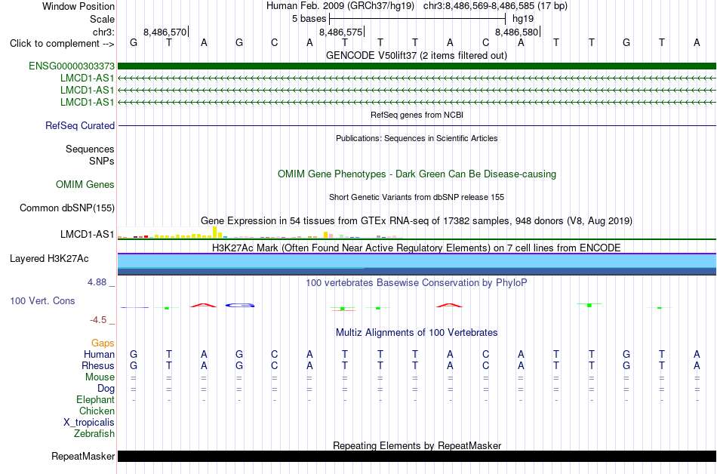The height and width of the screenshot is (474, 717).
Task: Click the light blue H3K27Ac signal band
Action: pos(417,260)
